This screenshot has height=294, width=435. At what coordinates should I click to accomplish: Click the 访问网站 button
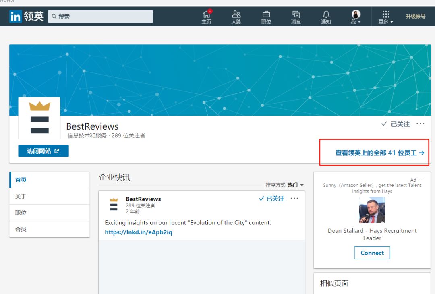[43, 151]
